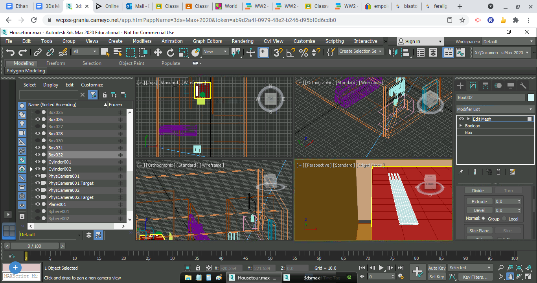The height and width of the screenshot is (283, 537).
Task: Open the Select by Name dialog
Action: tap(118, 52)
